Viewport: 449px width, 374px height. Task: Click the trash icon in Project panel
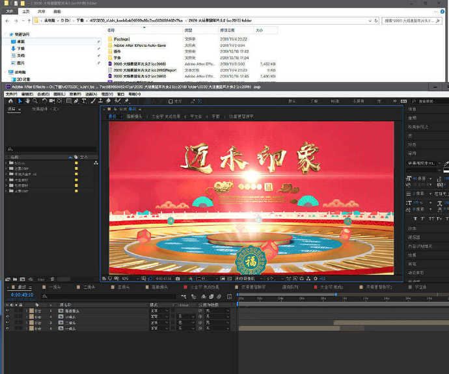(53, 279)
